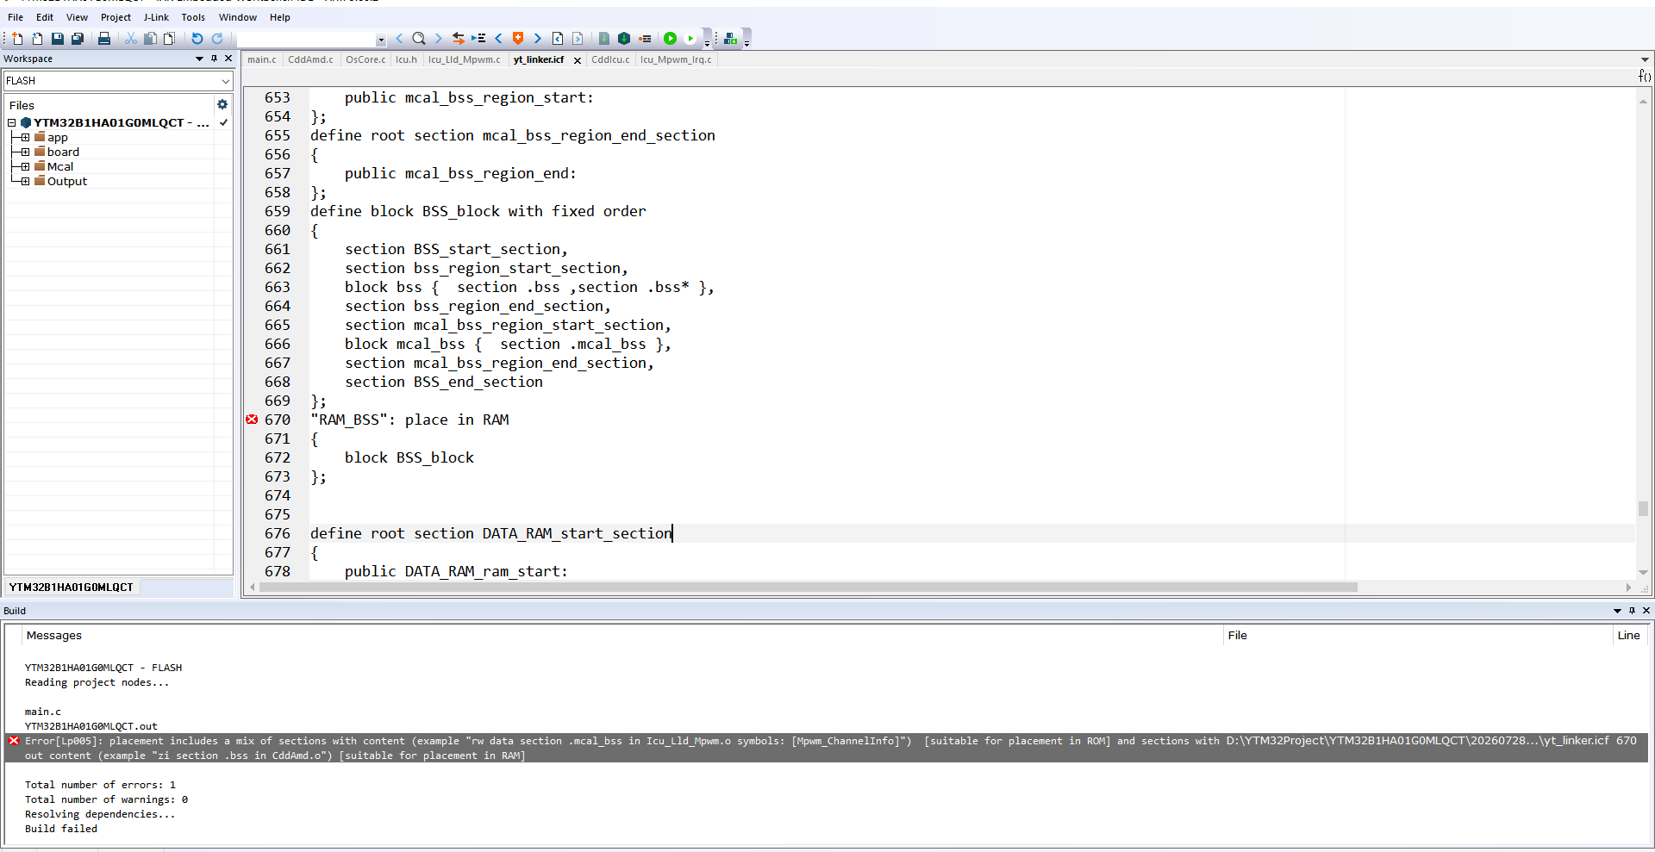The height and width of the screenshot is (852, 1655).
Task: Click the Save file toolbar icon
Action: point(57,39)
